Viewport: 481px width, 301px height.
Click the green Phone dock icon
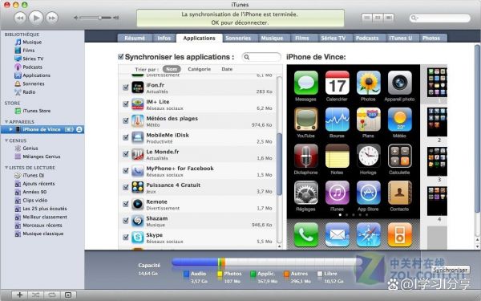coord(306,235)
